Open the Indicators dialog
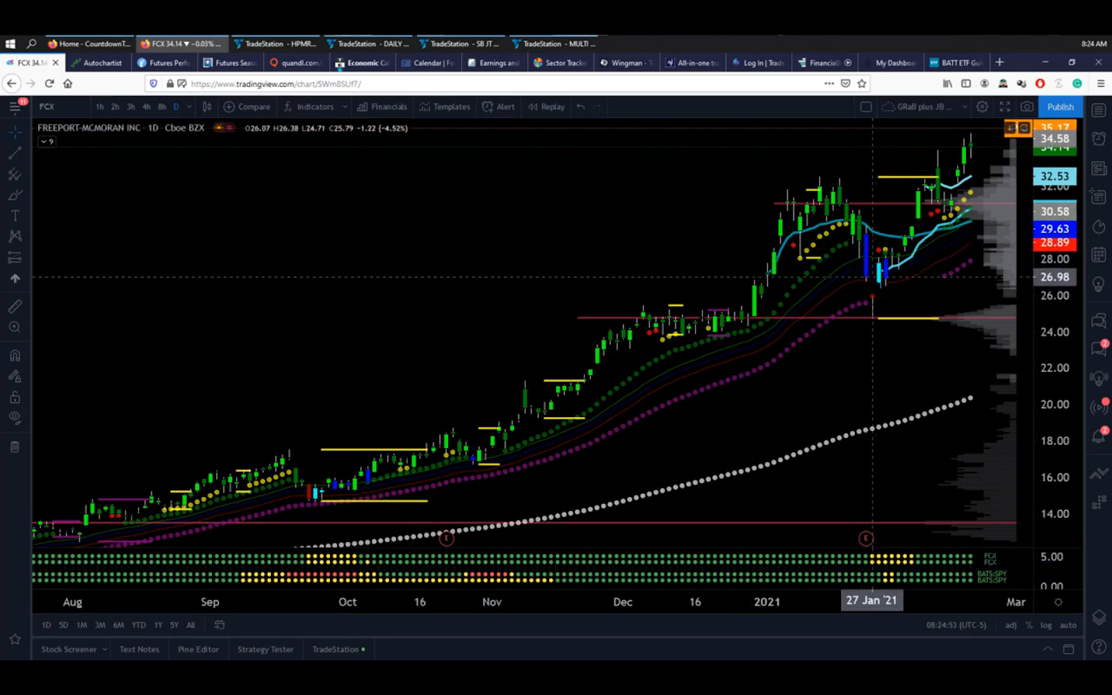Viewport: 1112px width, 695px height. tap(309, 107)
